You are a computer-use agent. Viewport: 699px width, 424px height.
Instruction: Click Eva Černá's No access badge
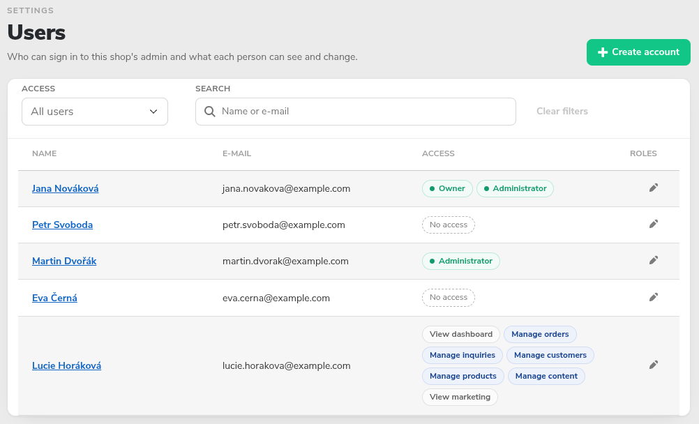pyautogui.click(x=449, y=297)
